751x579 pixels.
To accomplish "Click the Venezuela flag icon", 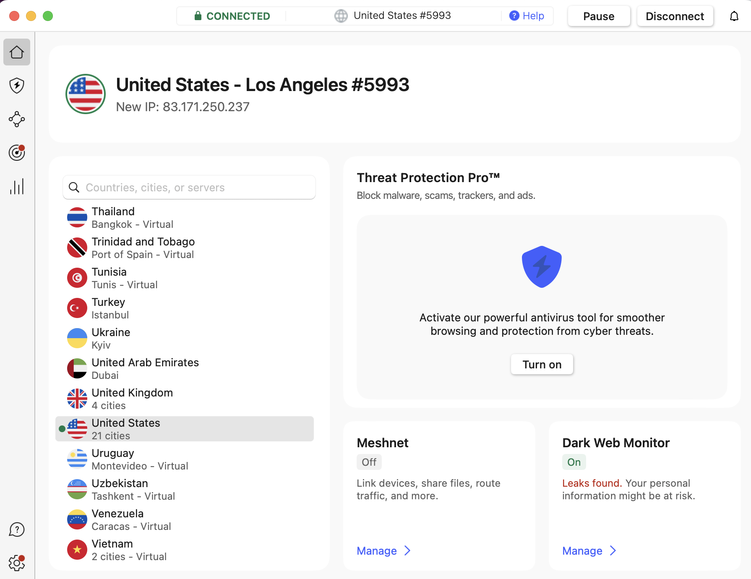I will coord(77,519).
